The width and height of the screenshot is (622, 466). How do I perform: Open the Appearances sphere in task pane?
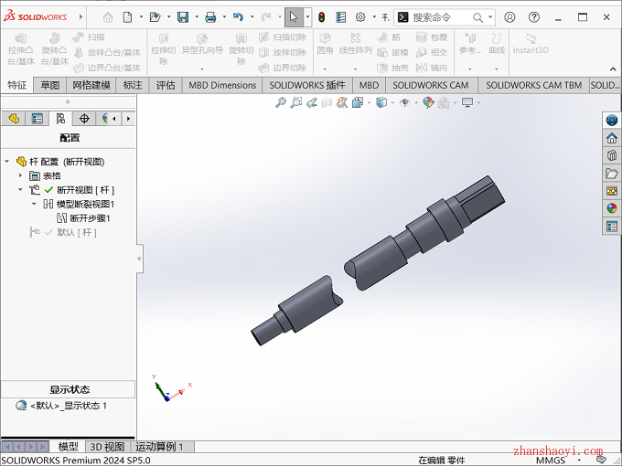pyautogui.click(x=612, y=208)
